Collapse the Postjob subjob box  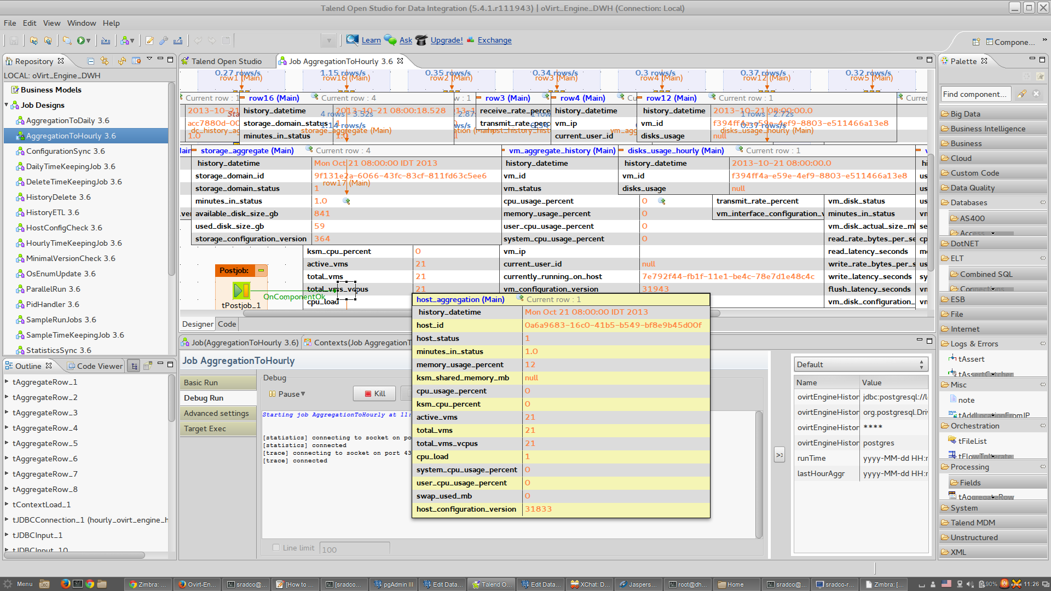click(261, 270)
